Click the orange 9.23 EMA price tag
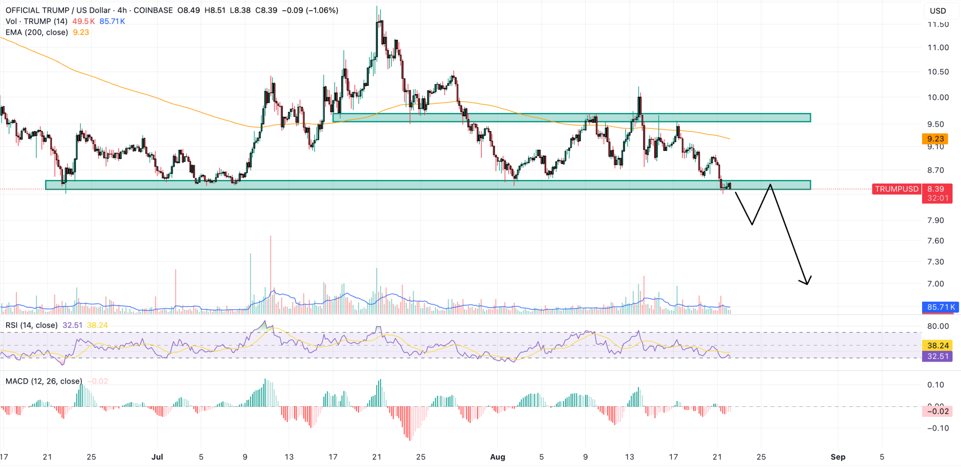Viewport: 961px width, 468px height. (x=935, y=139)
